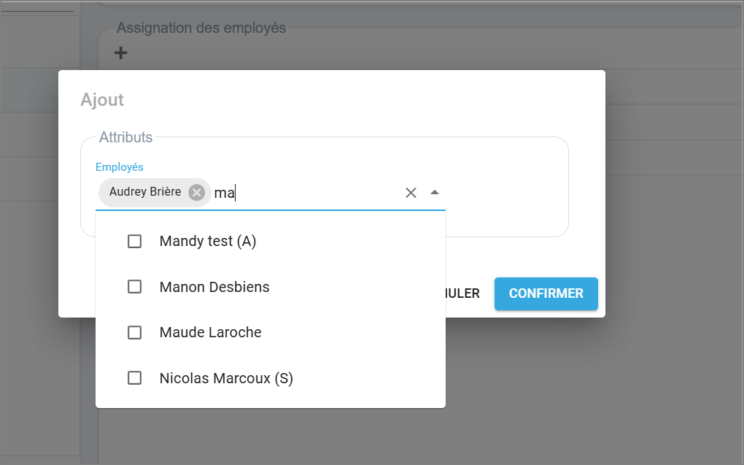Screen dimensions: 744x465
Task: Select the Mandy test (A) name text
Action: [x=208, y=241]
